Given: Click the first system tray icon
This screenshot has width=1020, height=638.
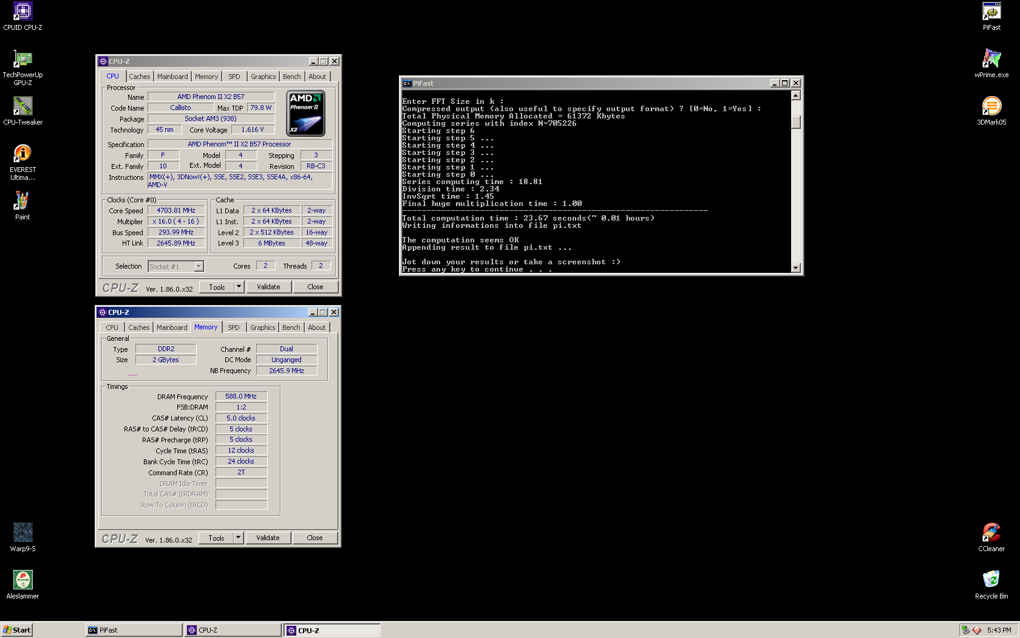Looking at the screenshot, I should click(965, 630).
